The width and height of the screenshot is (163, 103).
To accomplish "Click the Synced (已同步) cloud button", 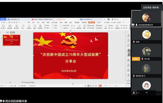I will (107, 22).
